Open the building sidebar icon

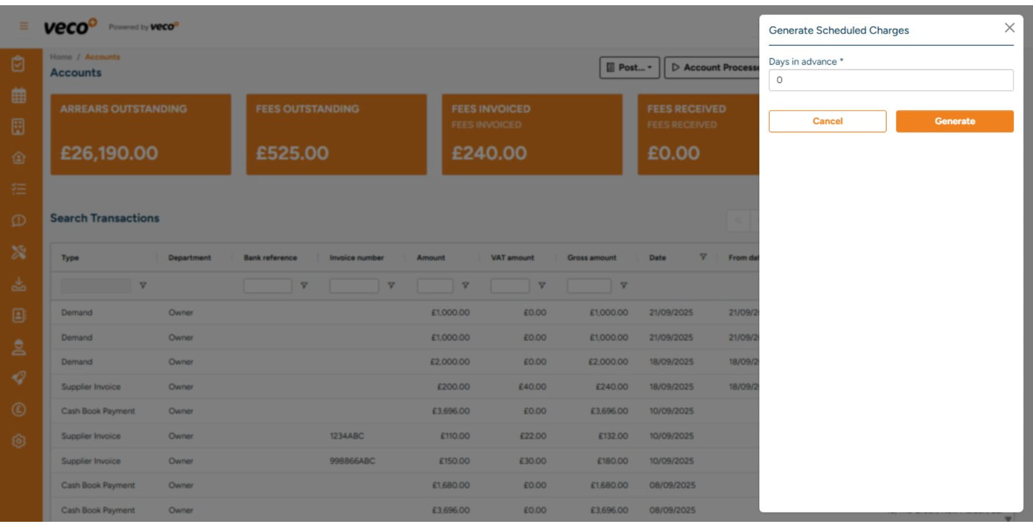18,126
